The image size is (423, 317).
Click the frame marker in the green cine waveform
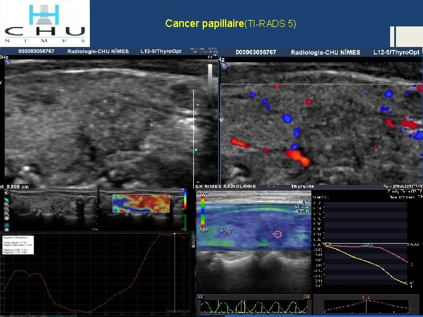pos(244,306)
